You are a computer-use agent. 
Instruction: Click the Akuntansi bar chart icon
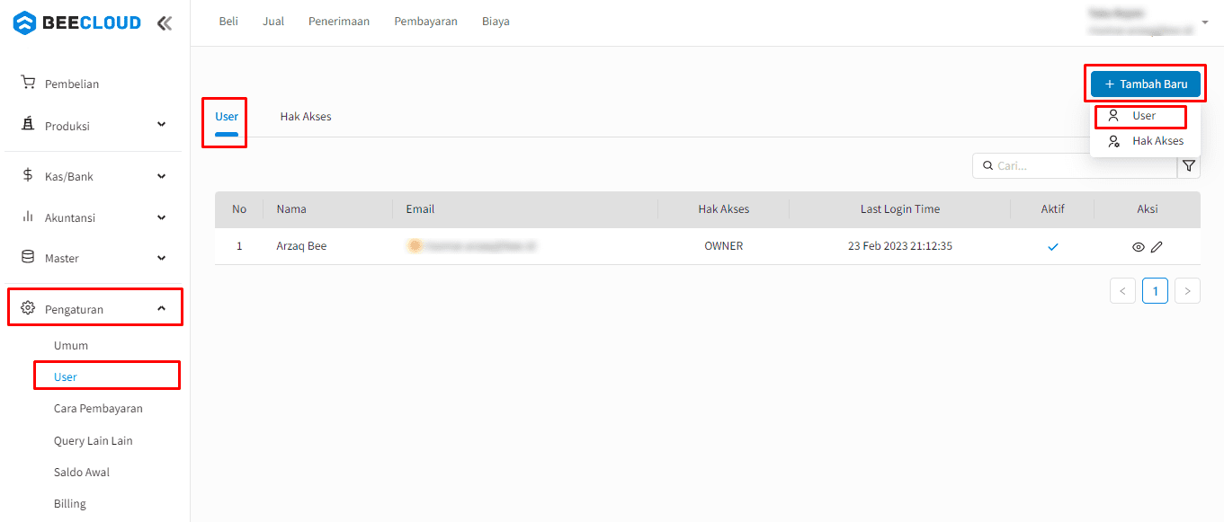(28, 217)
